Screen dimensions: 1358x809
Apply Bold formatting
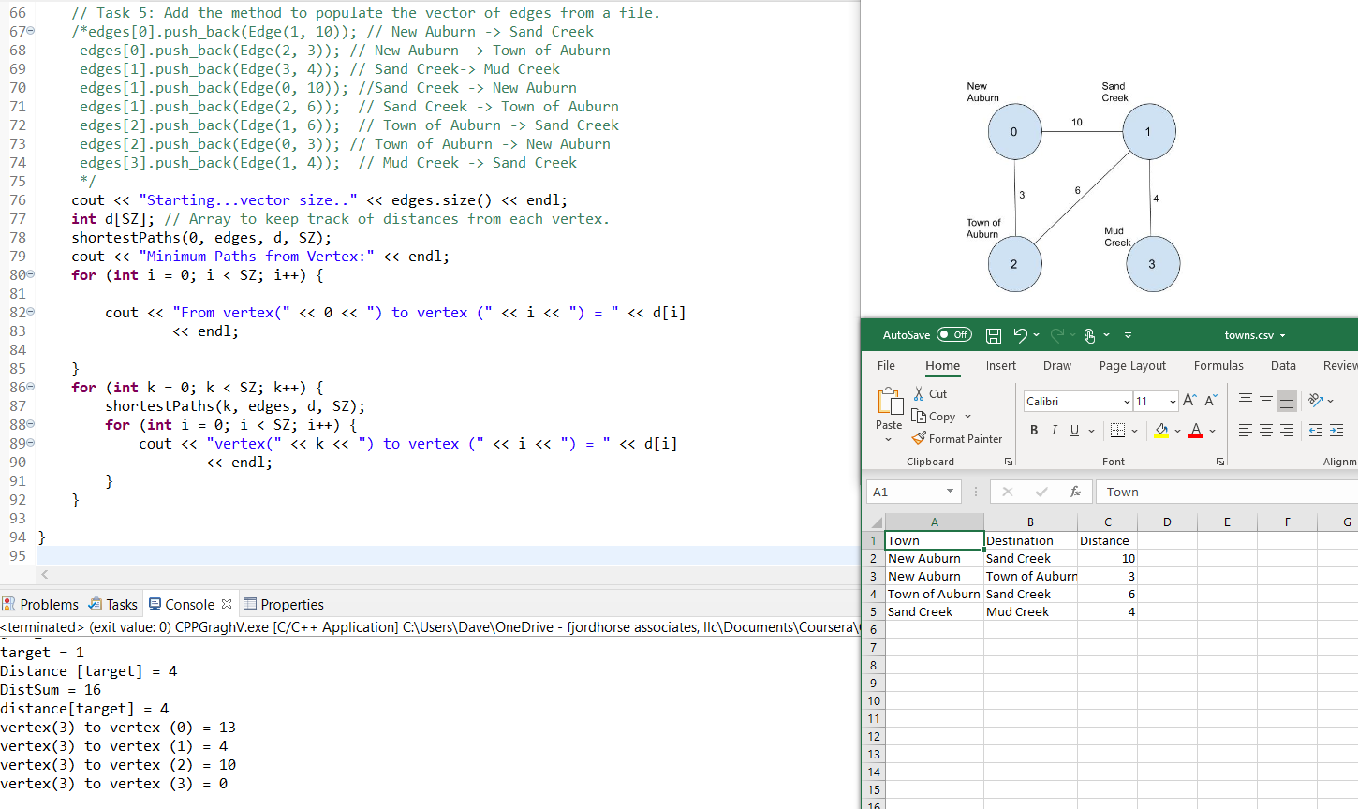click(x=1034, y=431)
